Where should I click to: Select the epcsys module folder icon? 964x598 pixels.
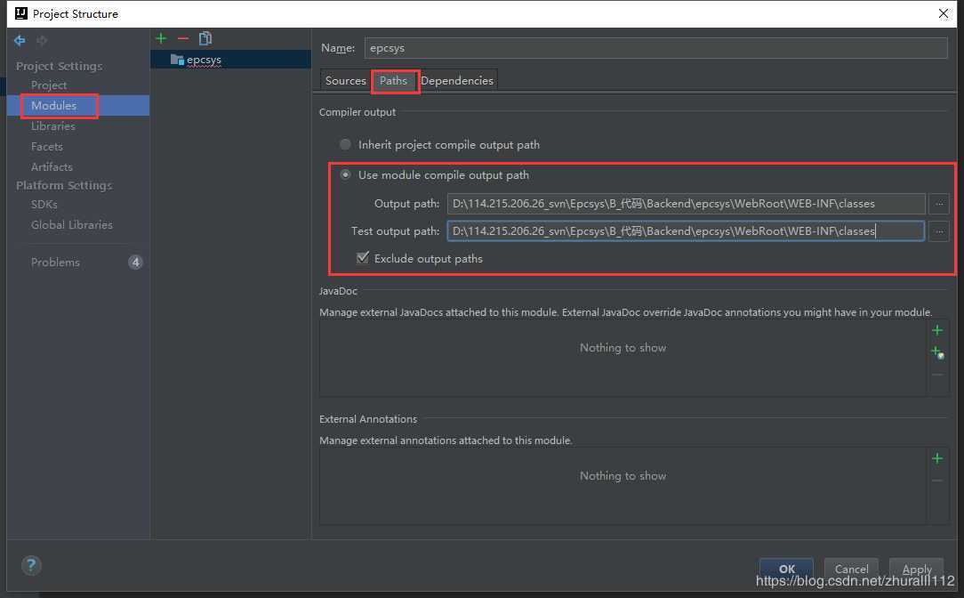[x=177, y=59]
